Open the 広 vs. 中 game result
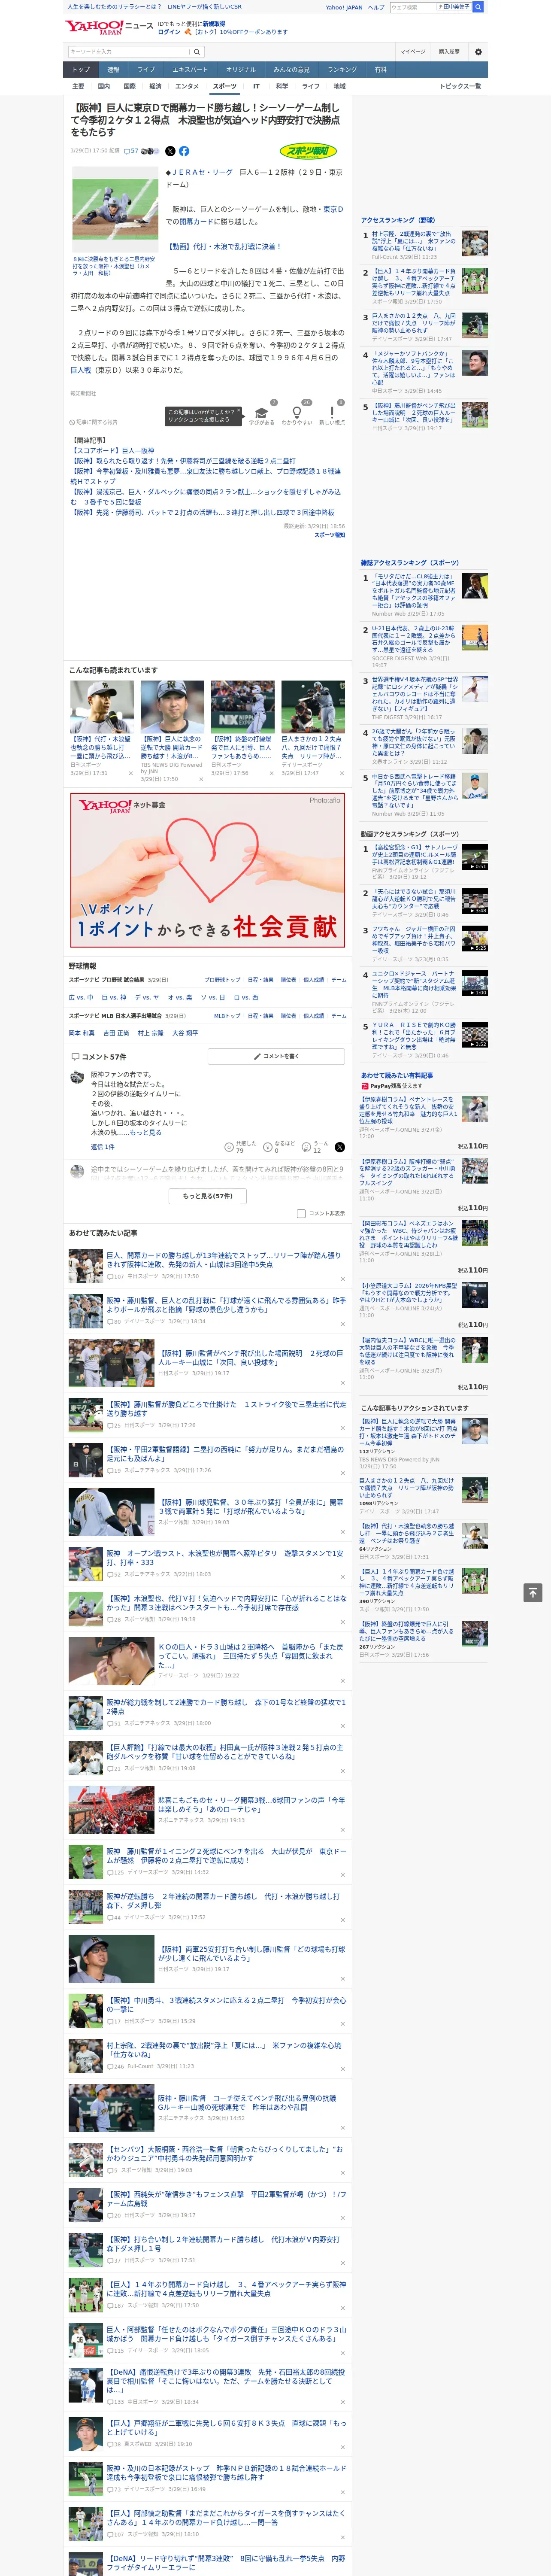 pos(81,997)
